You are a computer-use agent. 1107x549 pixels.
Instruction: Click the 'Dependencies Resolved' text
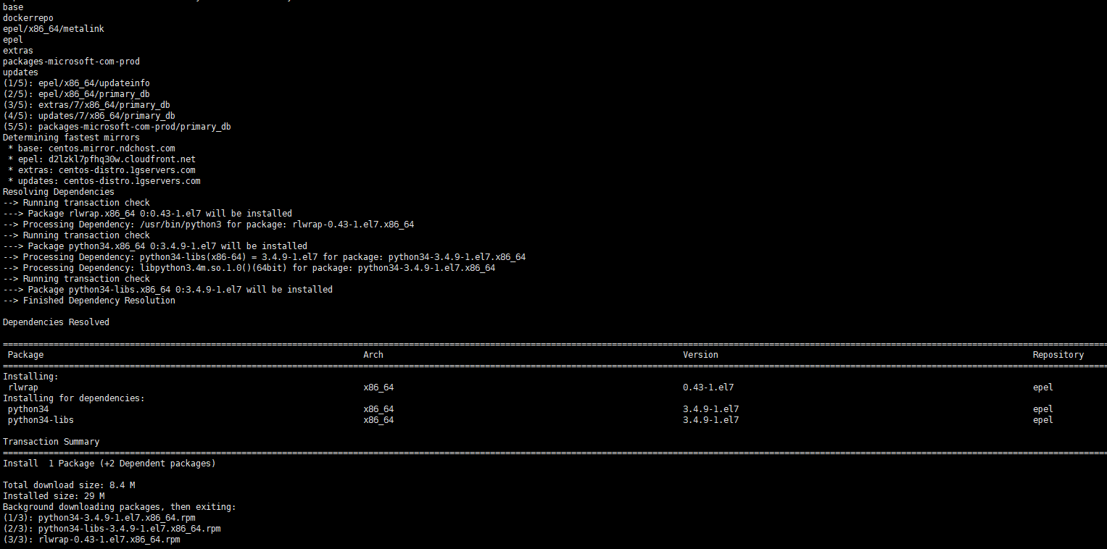[x=56, y=322]
